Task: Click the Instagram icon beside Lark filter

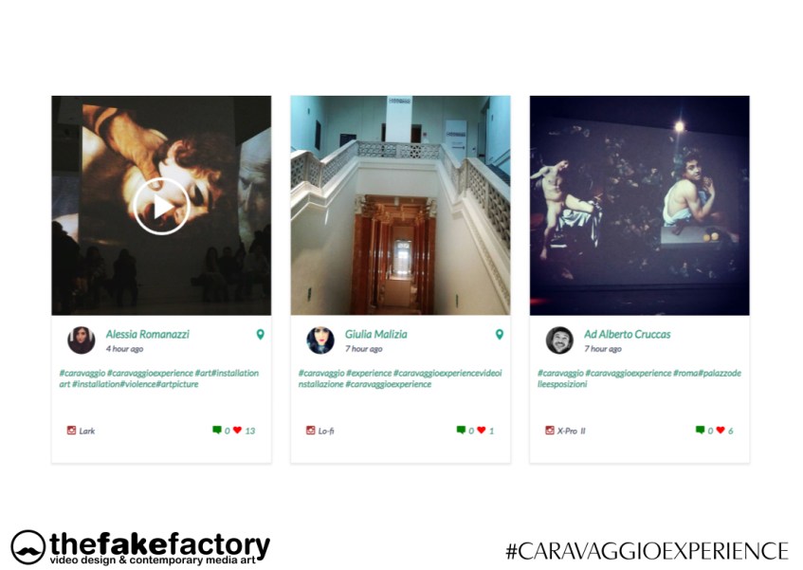Action: point(71,431)
